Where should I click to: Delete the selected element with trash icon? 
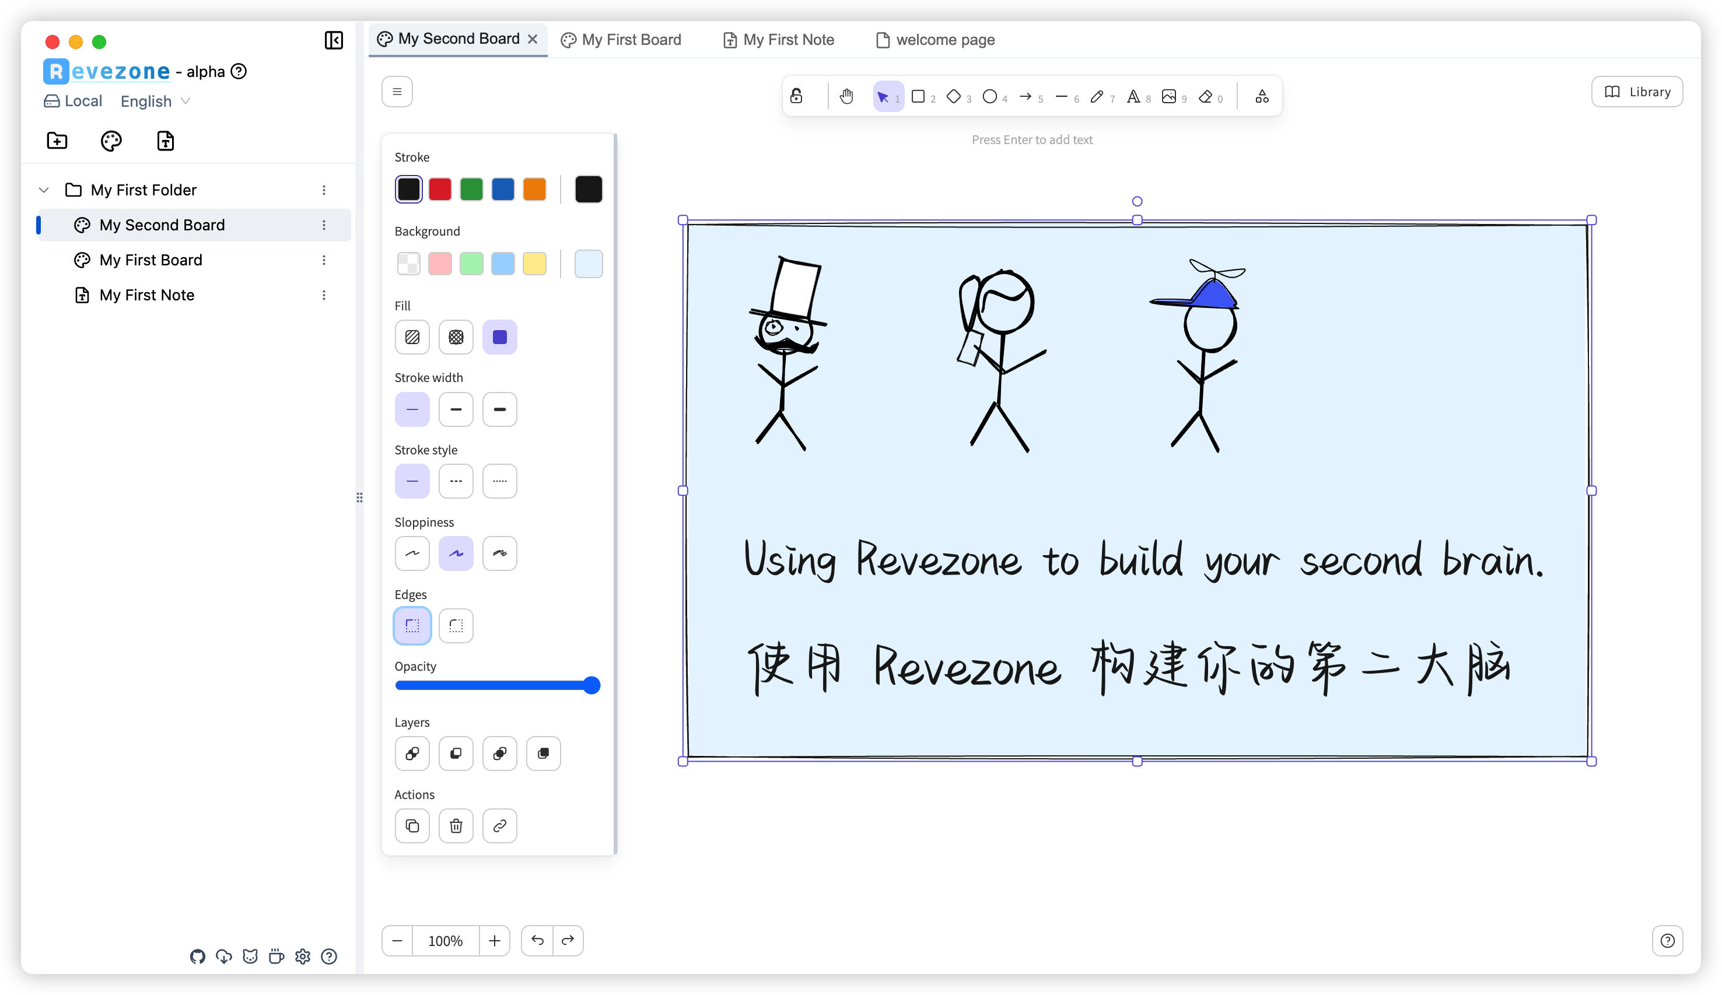[456, 825]
